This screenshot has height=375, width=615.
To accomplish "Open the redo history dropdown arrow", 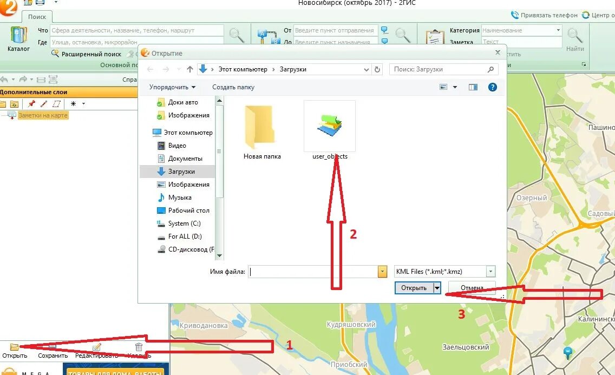I will (x=31, y=80).
